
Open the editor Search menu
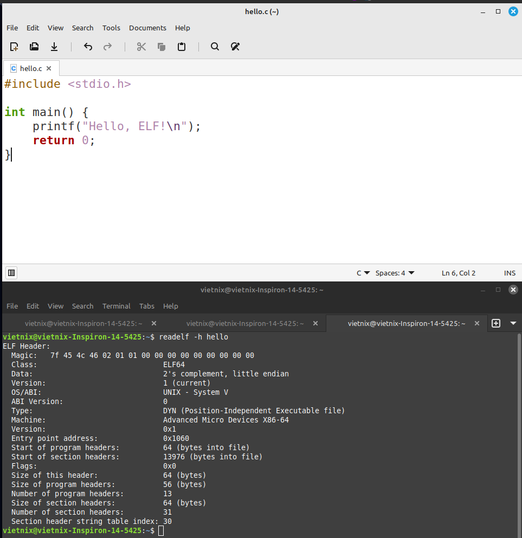tap(82, 28)
